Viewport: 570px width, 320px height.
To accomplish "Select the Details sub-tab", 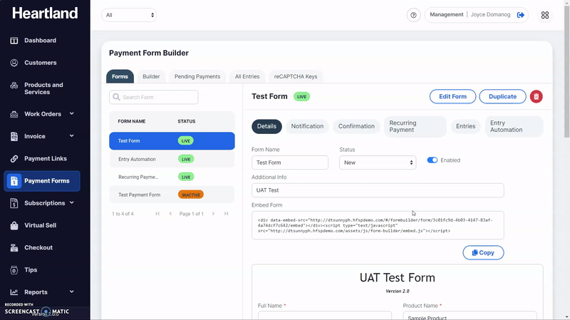I will point(266,126).
